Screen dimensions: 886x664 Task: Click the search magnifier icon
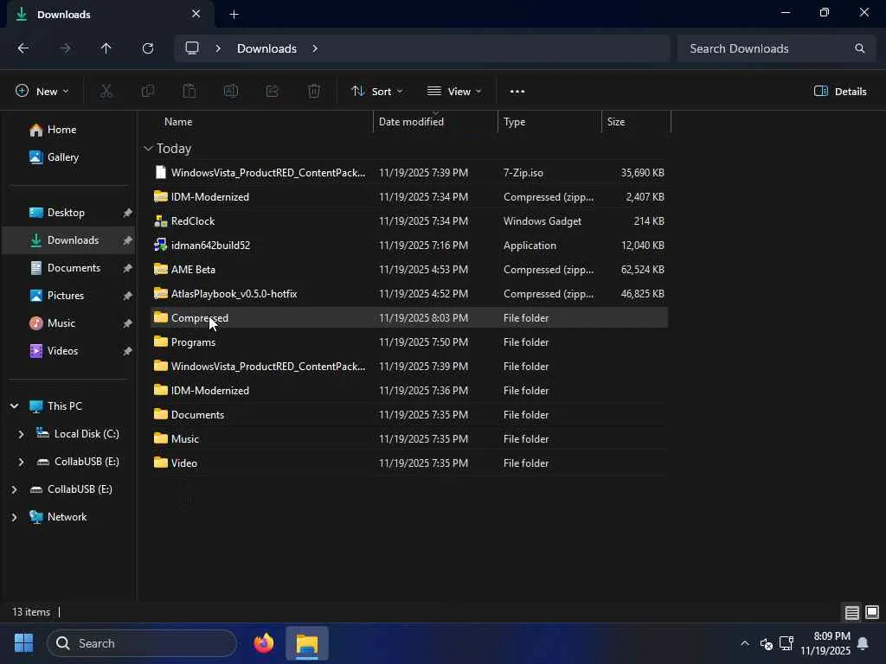[x=859, y=48]
